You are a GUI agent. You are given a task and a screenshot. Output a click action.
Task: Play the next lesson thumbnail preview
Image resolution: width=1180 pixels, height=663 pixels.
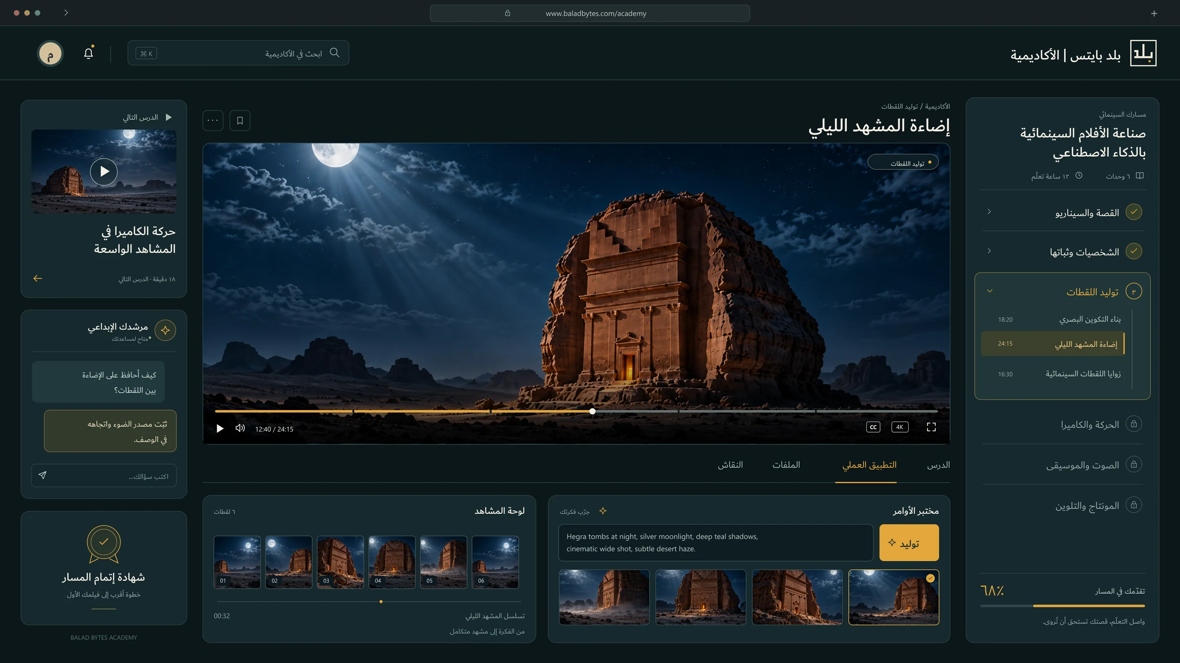click(x=104, y=171)
